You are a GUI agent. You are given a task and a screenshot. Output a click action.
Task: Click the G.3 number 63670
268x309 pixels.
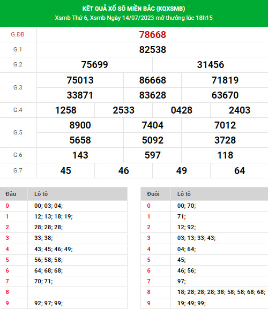point(225,95)
